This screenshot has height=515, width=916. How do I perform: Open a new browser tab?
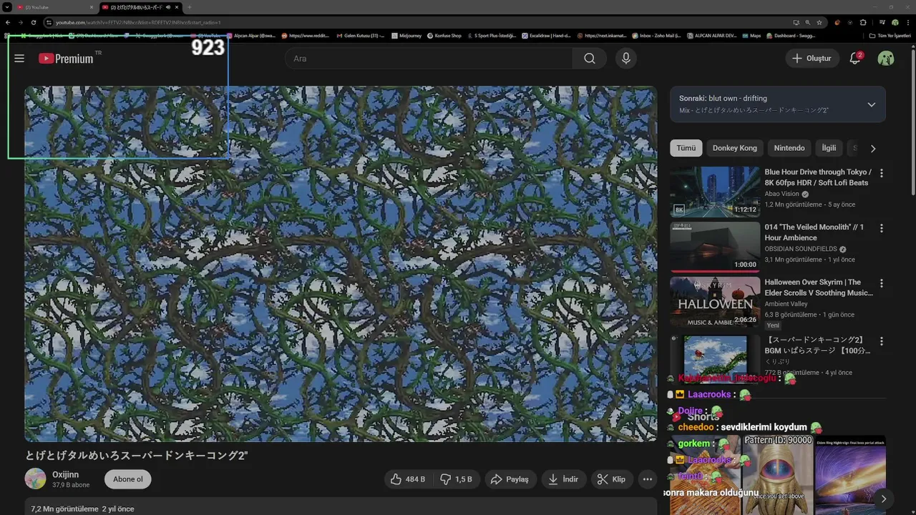pyautogui.click(x=190, y=7)
